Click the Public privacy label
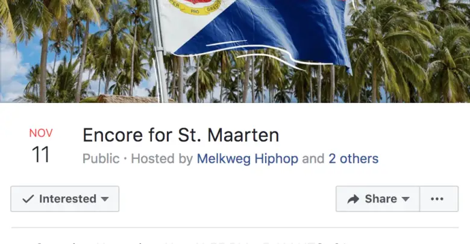The width and height of the screenshot is (470, 244). click(101, 158)
